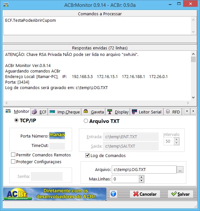Click the ECF.TestaPodeAbrirCupom command text

(x=31, y=20)
